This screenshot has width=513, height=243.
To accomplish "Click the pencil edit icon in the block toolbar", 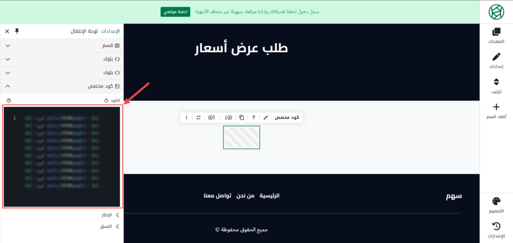I will click(266, 117).
